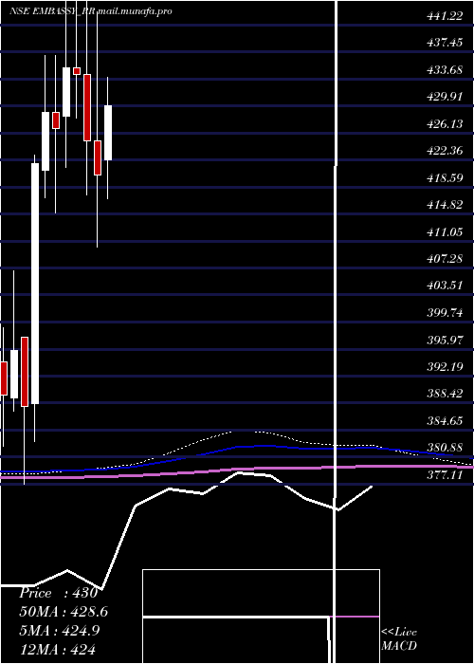
Task: Click the 5MA : 424.9 readout
Action: (60, 631)
